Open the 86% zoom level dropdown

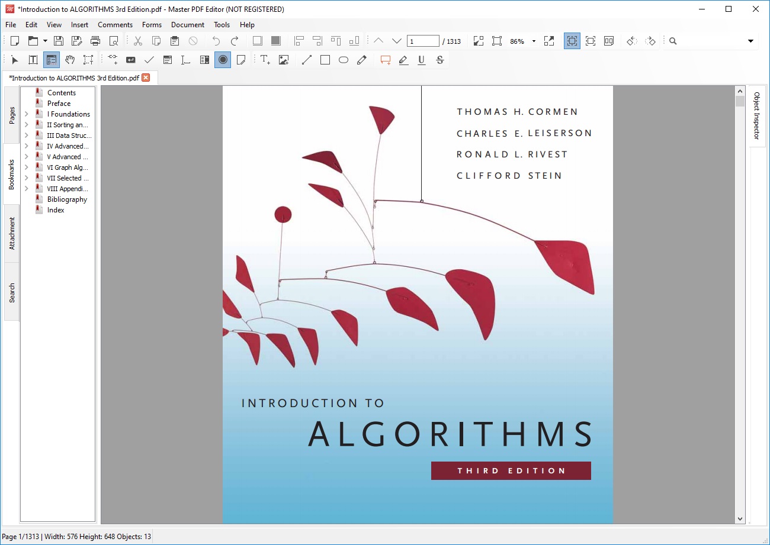(x=534, y=41)
